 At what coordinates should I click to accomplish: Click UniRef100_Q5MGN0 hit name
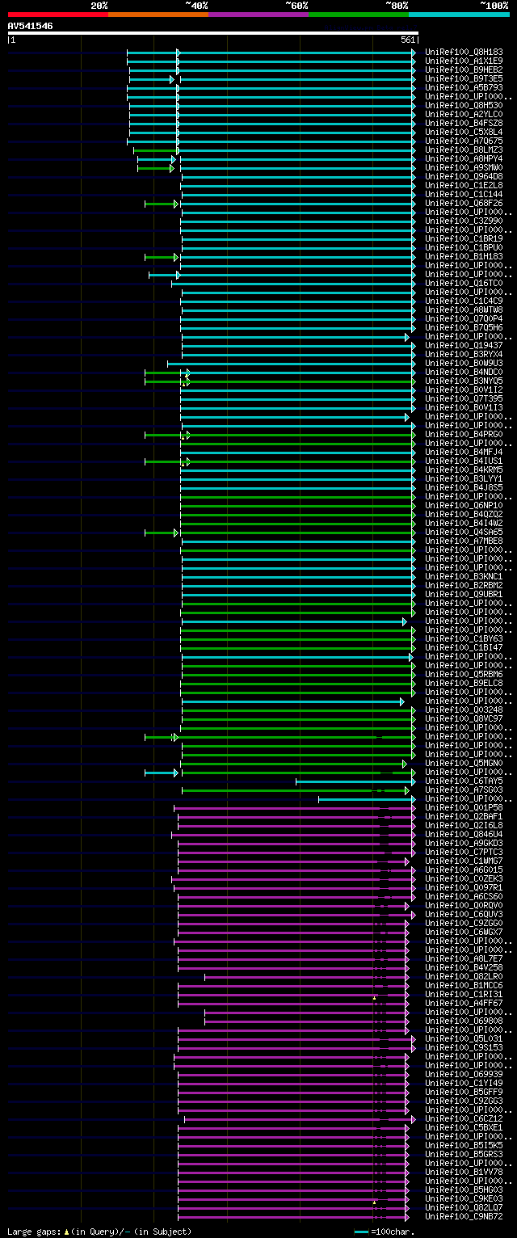pyautogui.click(x=464, y=763)
